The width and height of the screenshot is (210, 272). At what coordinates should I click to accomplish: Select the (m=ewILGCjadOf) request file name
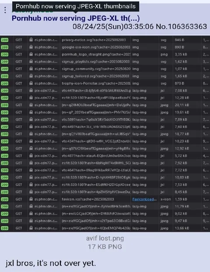point(96,214)
